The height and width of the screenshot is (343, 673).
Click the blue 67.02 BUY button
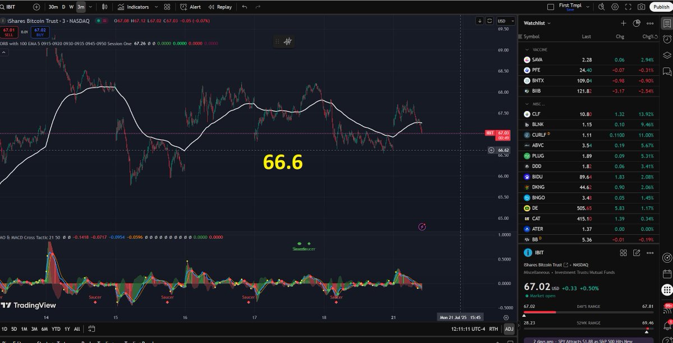point(39,32)
